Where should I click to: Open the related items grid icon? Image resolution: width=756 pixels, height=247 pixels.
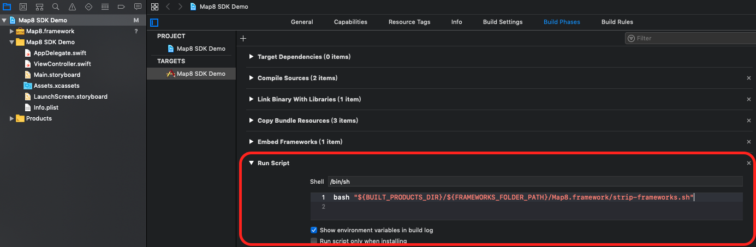154,7
